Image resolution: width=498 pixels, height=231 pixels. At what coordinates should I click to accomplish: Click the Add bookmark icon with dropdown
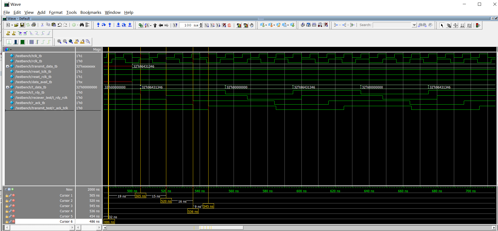(x=262, y=25)
